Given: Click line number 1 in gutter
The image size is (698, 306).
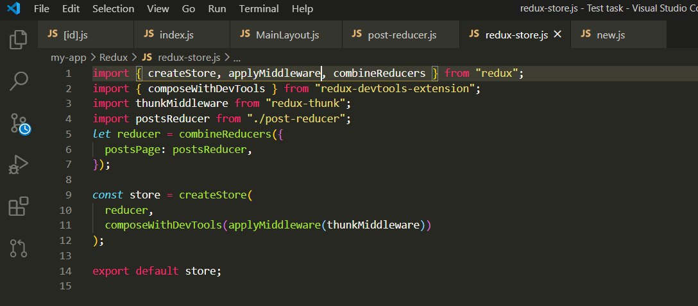Looking at the screenshot, I should 68,74.
